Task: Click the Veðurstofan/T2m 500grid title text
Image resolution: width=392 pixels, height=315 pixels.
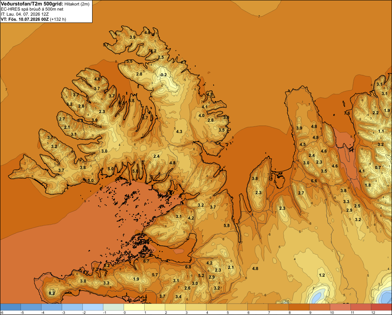Action: tap(32, 4)
